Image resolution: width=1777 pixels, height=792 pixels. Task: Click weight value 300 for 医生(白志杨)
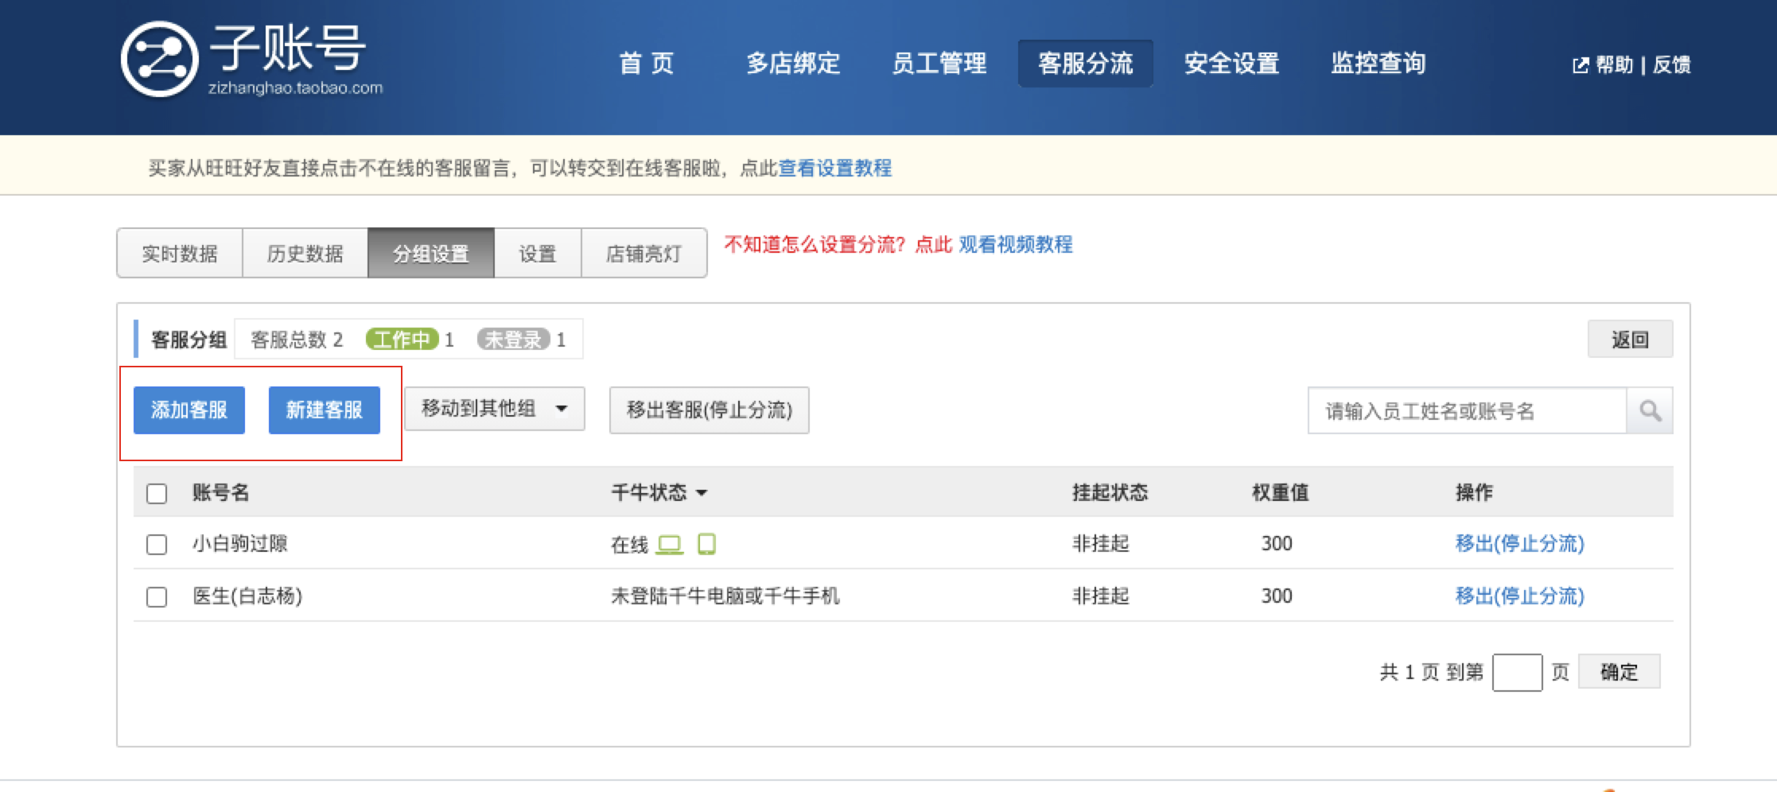[x=1277, y=596]
